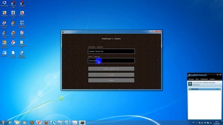Open the AIMP taskbar icon
Image resolution: width=223 pixels, height=125 pixels.
coord(32,123)
